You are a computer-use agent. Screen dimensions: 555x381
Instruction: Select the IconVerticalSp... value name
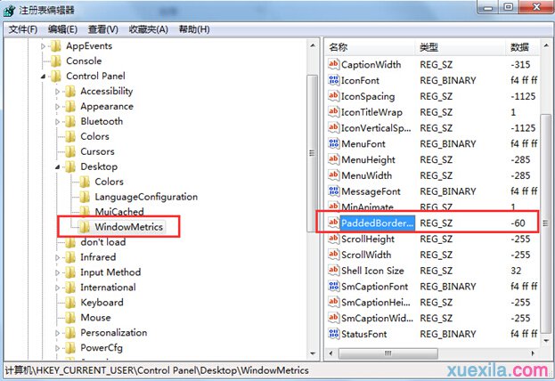(x=376, y=128)
